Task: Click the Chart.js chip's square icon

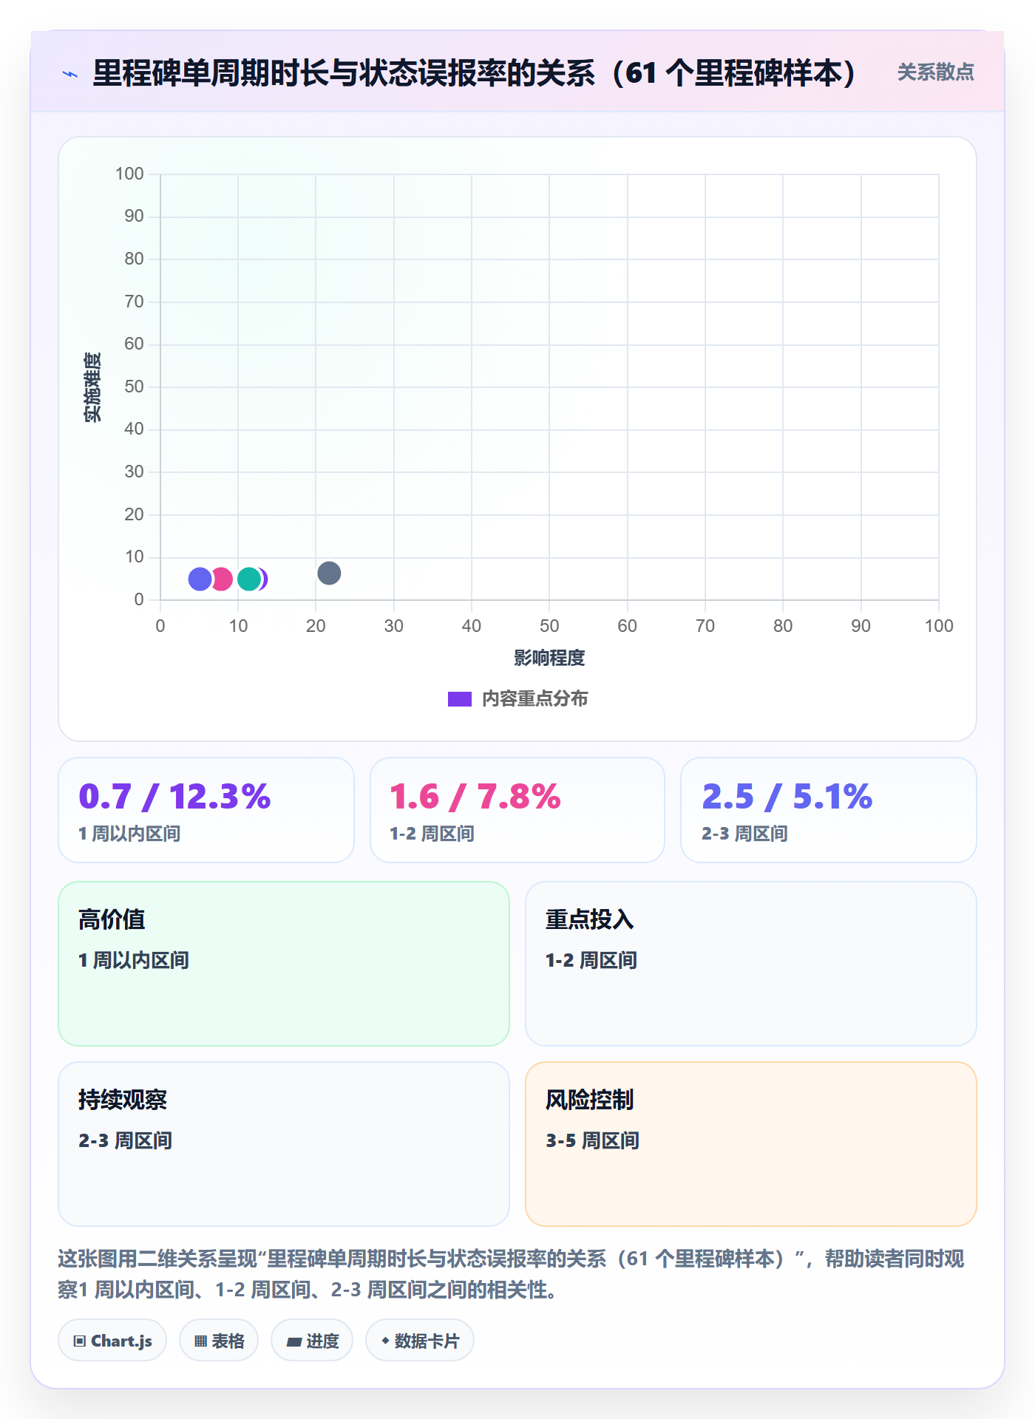Action: pyautogui.click(x=80, y=1341)
